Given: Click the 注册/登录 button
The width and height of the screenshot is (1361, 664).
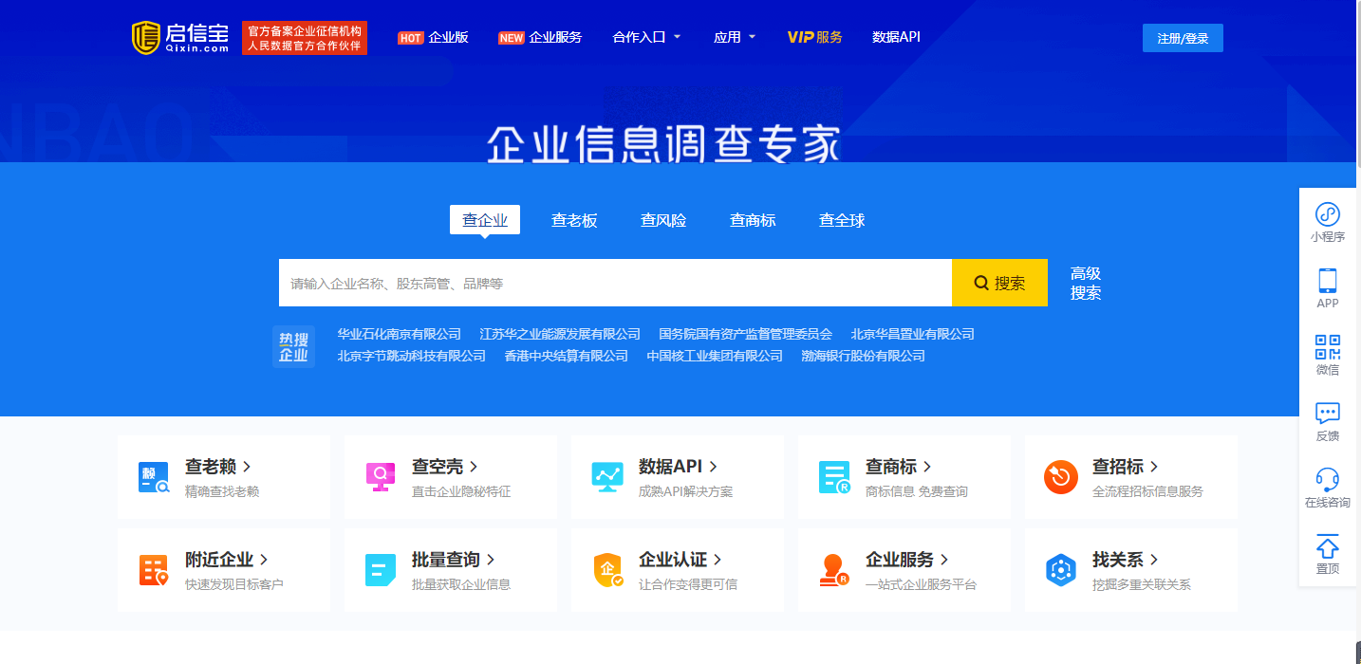Looking at the screenshot, I should (x=1183, y=37).
